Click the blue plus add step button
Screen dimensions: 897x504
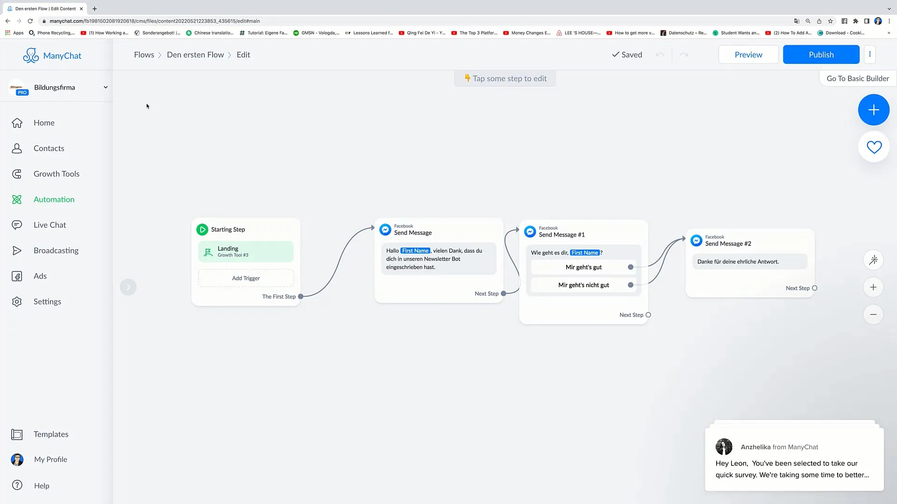(x=874, y=110)
